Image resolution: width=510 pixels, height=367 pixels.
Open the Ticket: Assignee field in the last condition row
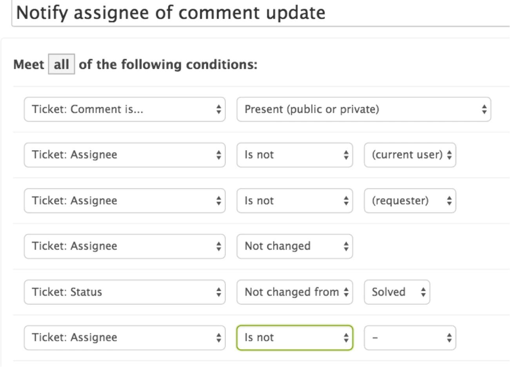tap(125, 338)
